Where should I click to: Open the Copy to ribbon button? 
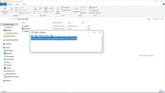click(40, 10)
